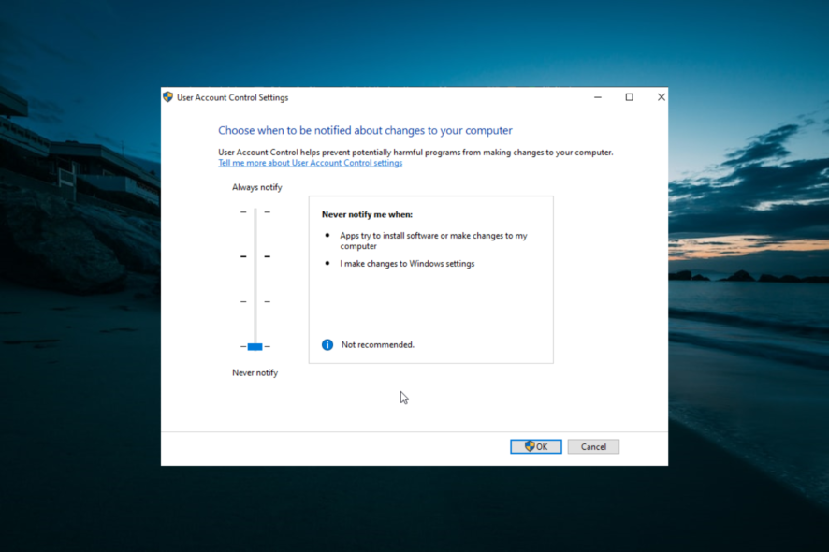Click 'Choose when to be notified' heading
The width and height of the screenshot is (829, 552).
click(365, 131)
